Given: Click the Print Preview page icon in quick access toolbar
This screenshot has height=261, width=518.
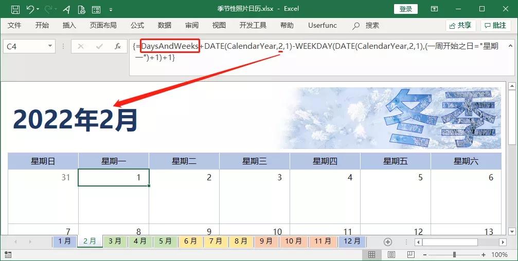Looking at the screenshot, I should [x=82, y=10].
